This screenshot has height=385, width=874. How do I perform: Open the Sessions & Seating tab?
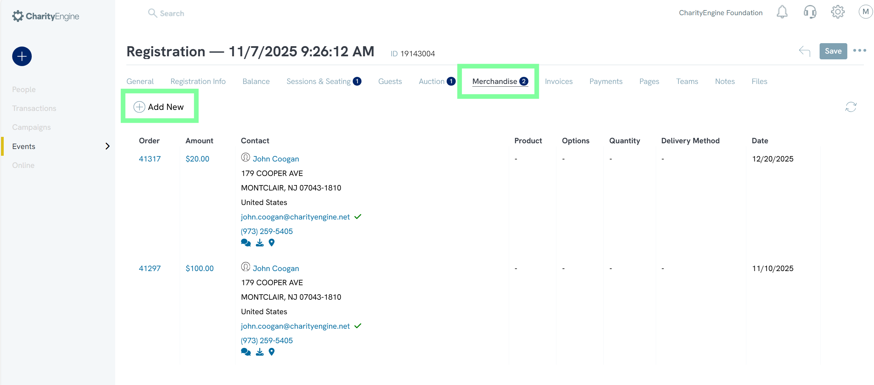pyautogui.click(x=318, y=81)
